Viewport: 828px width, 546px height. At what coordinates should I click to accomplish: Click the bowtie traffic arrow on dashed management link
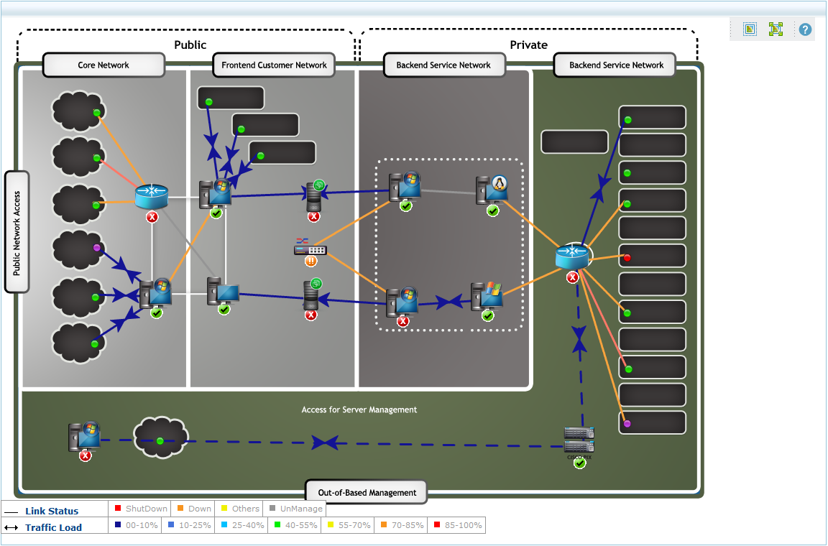point(324,443)
